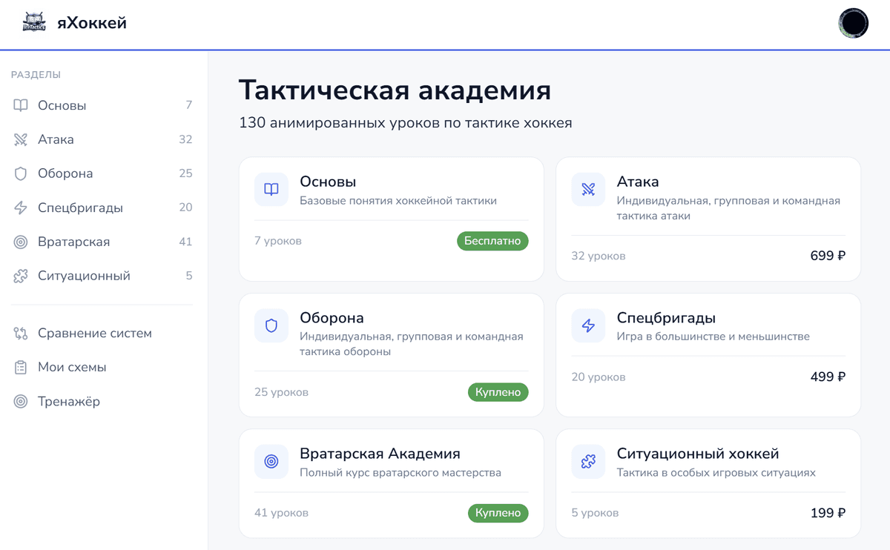Click the 199 ₽ price on Ситуационный хоккей
The height and width of the screenshot is (550, 890).
pyautogui.click(x=828, y=512)
